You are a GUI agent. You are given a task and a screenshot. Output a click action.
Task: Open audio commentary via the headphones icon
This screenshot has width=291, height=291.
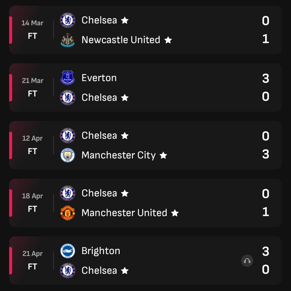247,261
